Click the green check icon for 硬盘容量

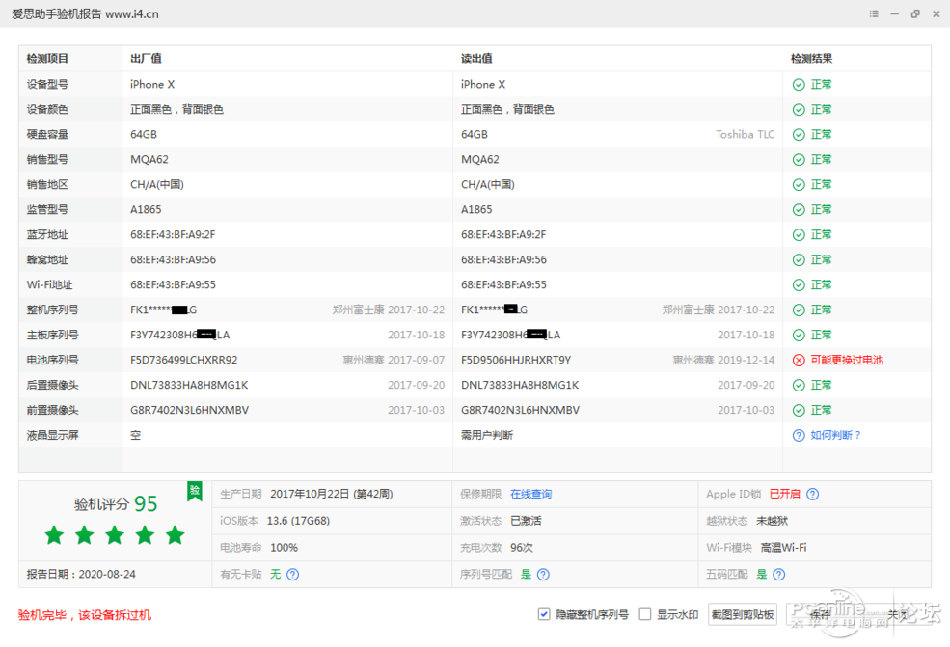coord(799,134)
